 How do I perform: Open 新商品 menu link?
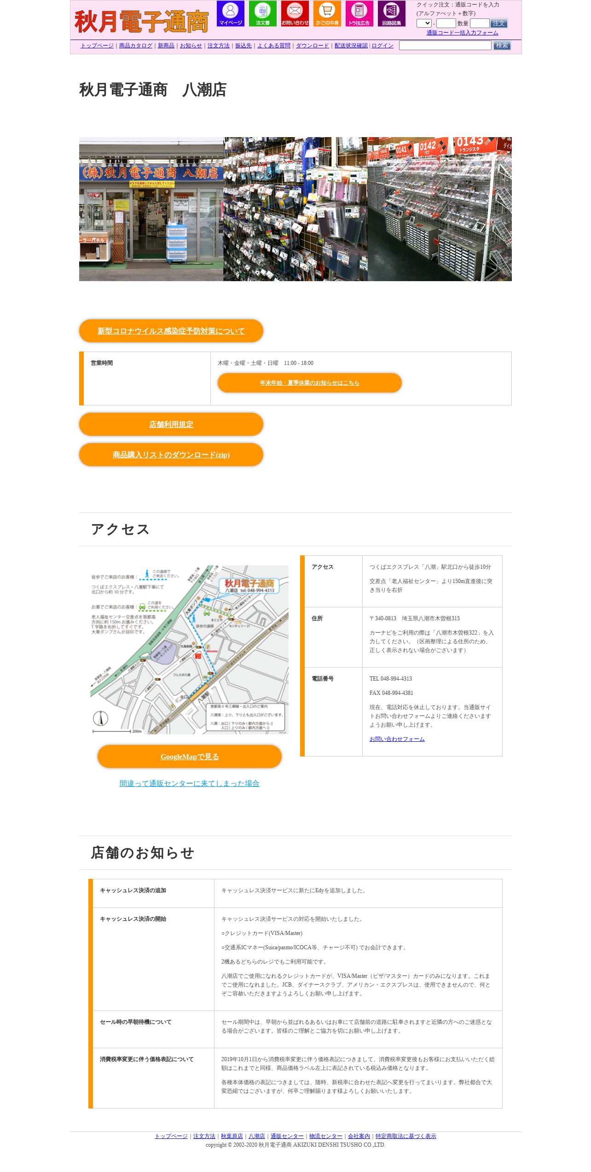tap(166, 46)
